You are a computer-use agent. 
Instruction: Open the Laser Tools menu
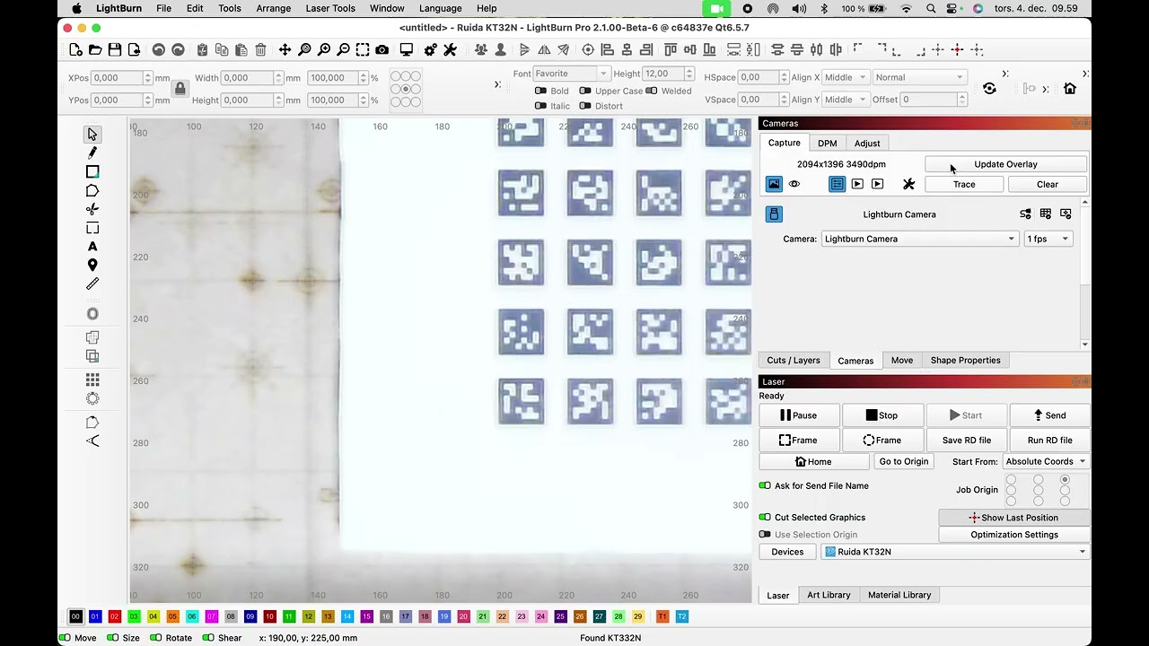(x=330, y=8)
